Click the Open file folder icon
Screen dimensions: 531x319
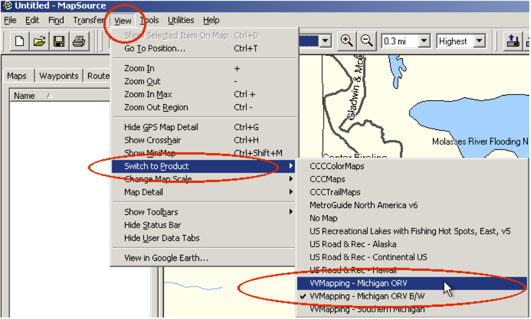coord(40,41)
